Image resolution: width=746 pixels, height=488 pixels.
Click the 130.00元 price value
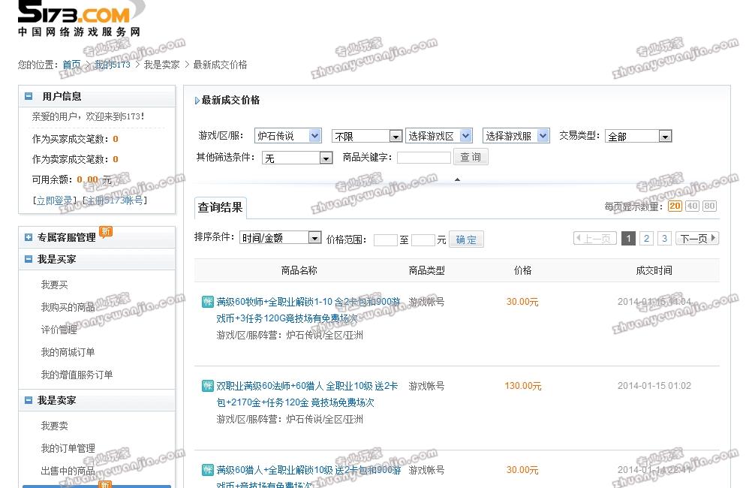522,386
